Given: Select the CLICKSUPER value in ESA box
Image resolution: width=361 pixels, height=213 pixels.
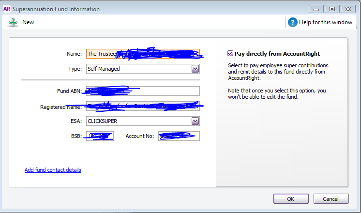Looking at the screenshot, I should click(x=138, y=121).
